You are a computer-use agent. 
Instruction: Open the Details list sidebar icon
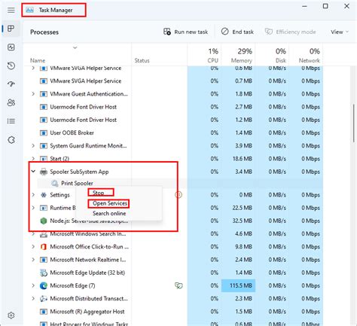click(11, 121)
